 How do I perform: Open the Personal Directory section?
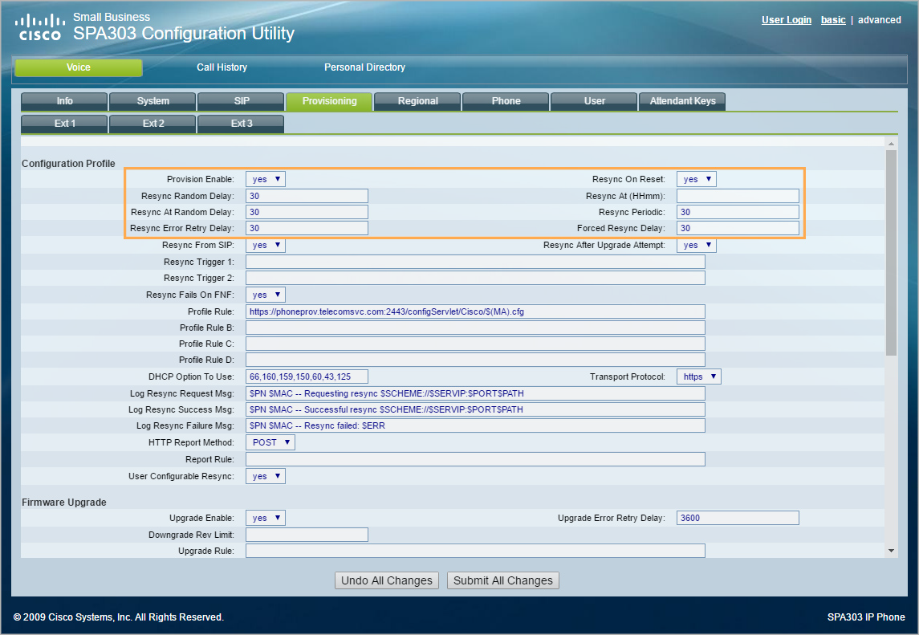(x=364, y=67)
